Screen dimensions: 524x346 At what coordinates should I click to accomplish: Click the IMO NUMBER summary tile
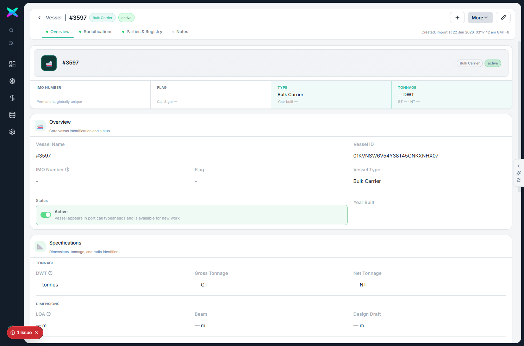click(x=91, y=94)
